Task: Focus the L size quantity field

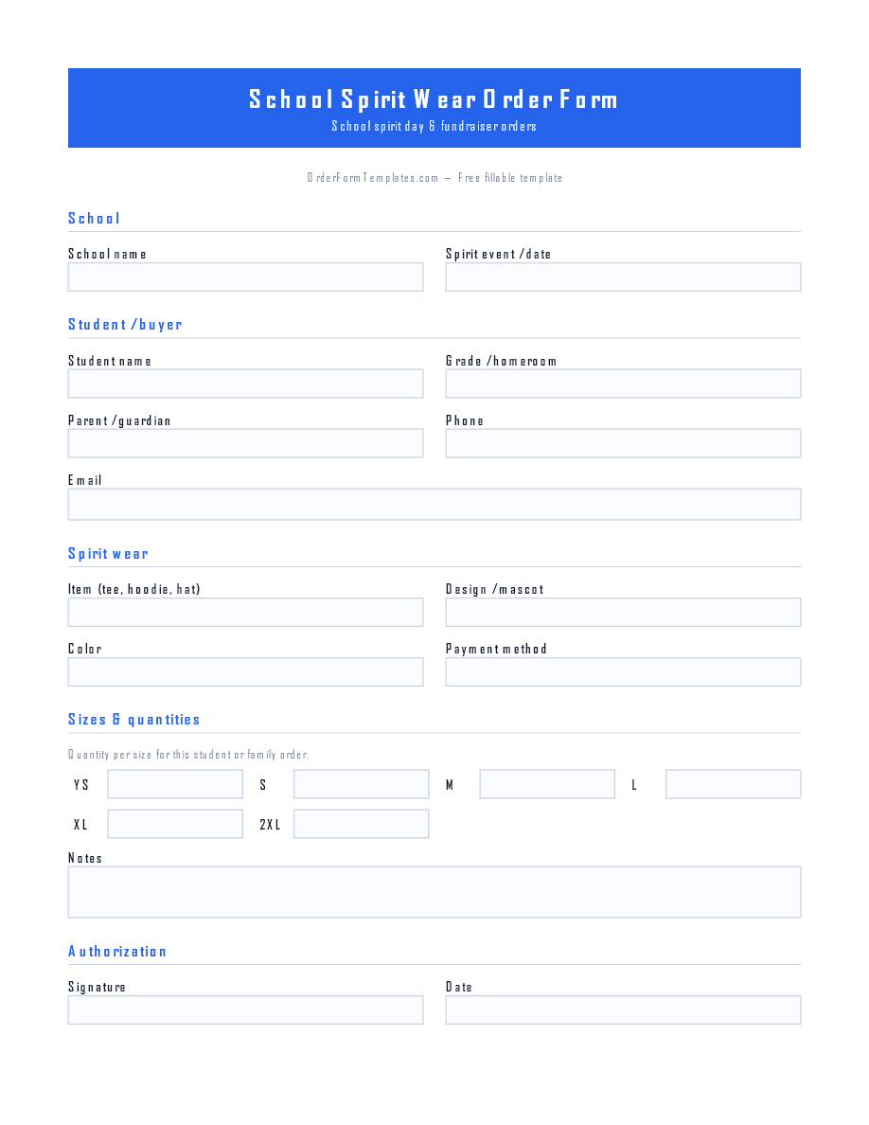Action: 733,784
